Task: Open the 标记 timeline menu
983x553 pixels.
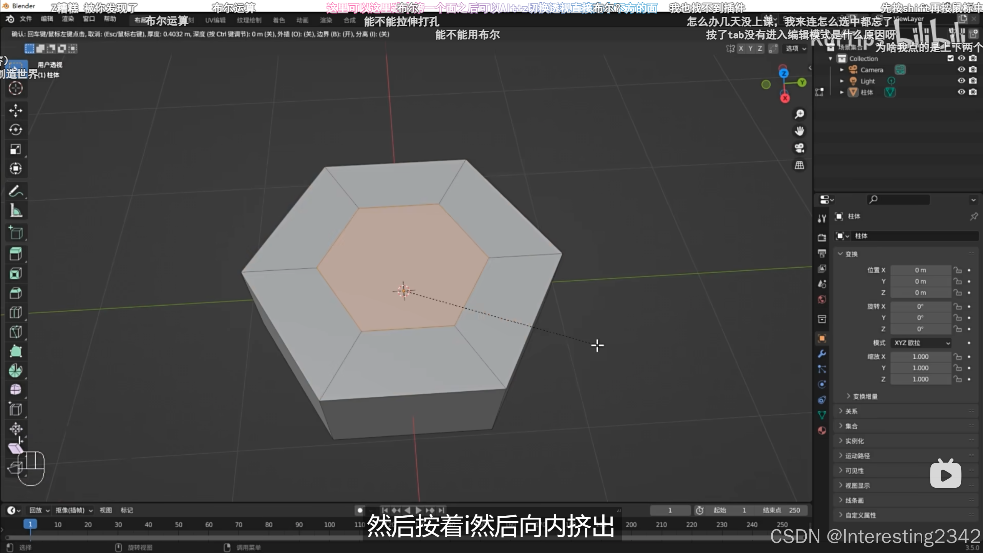Action: (x=127, y=510)
